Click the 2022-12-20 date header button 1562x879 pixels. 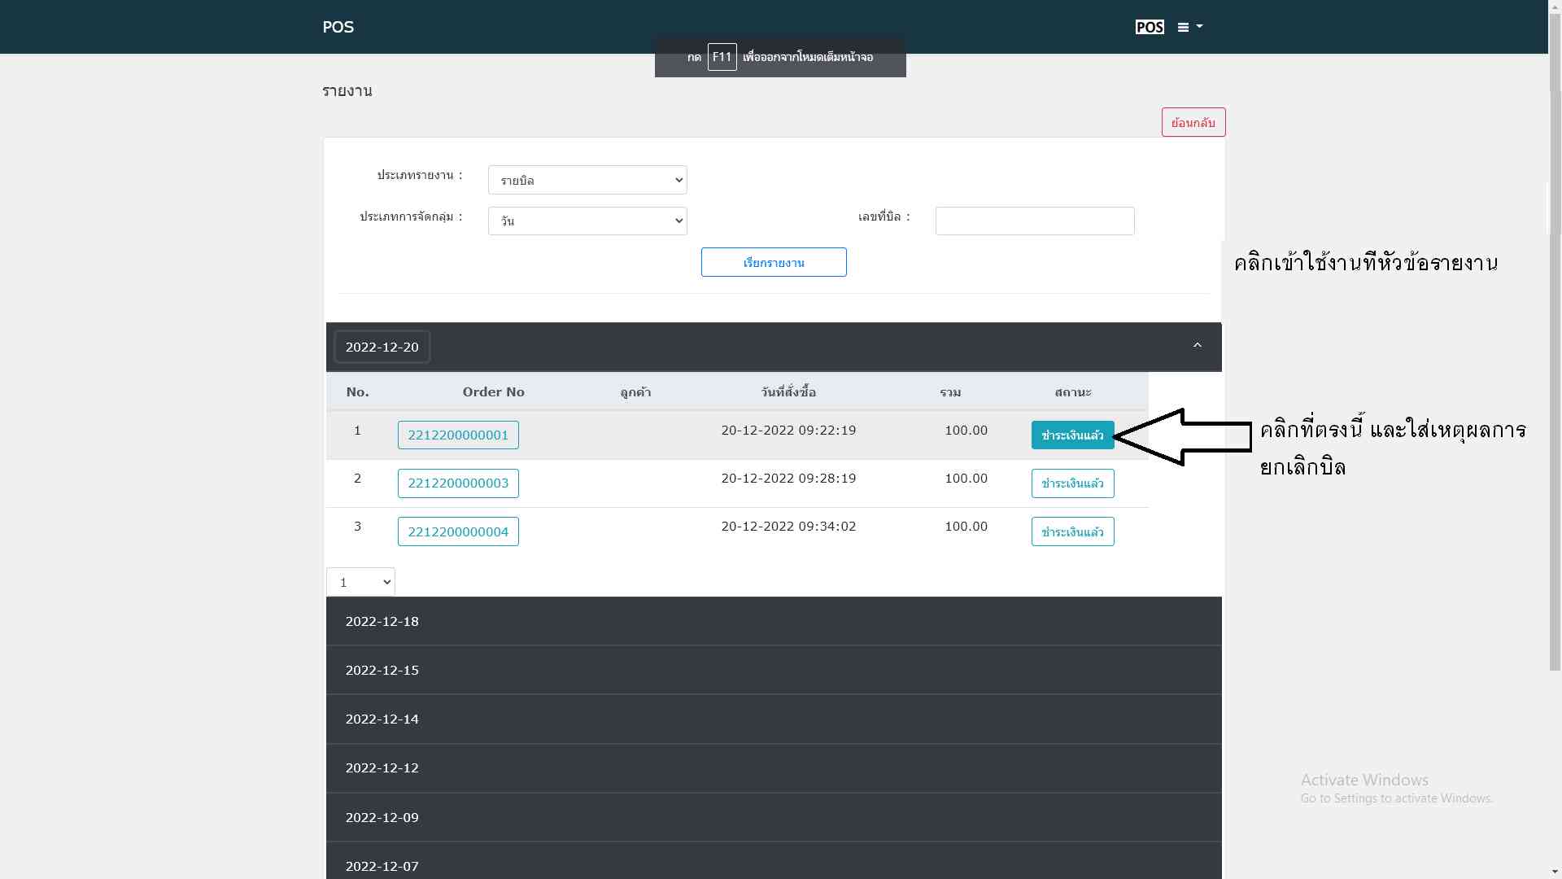[382, 347]
